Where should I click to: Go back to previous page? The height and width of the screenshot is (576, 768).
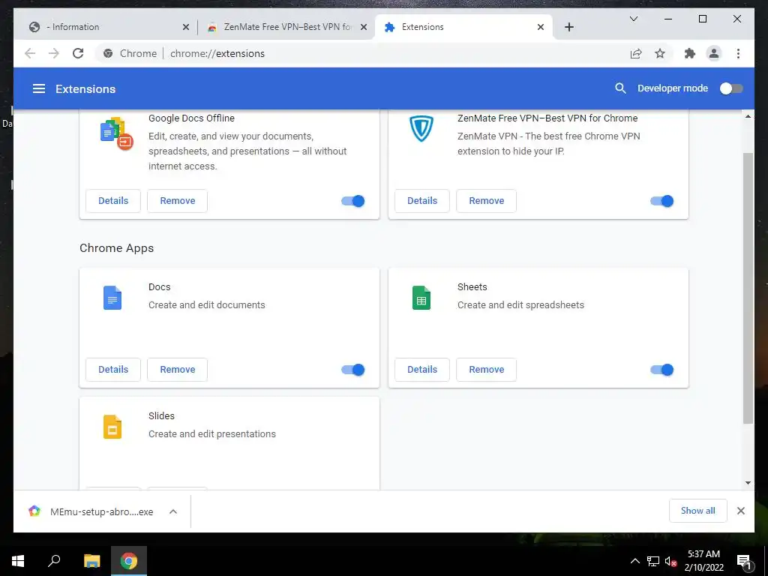(x=30, y=53)
